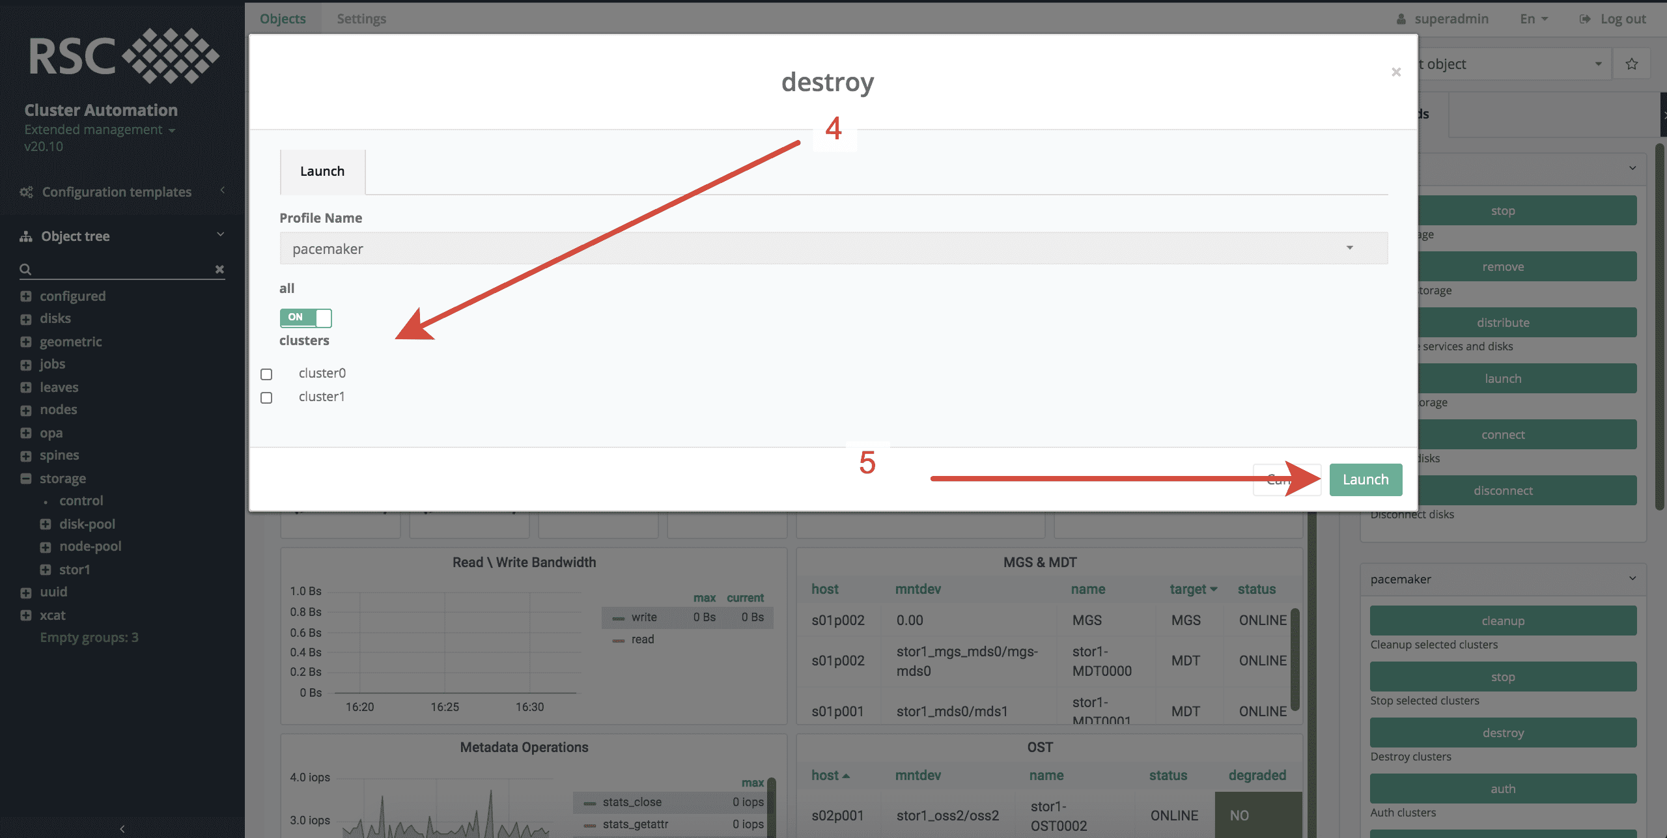The image size is (1667, 838).
Task: Collapse the pacemaker commands panel
Action: coord(1632,578)
